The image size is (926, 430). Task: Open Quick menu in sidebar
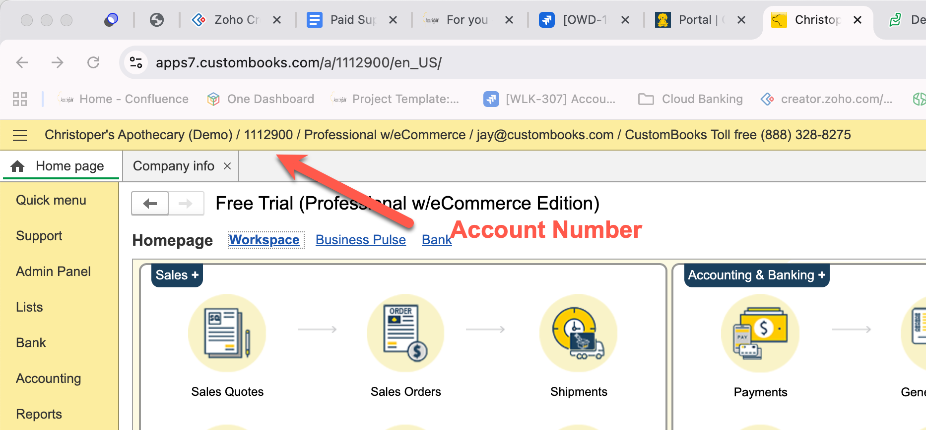coord(51,200)
